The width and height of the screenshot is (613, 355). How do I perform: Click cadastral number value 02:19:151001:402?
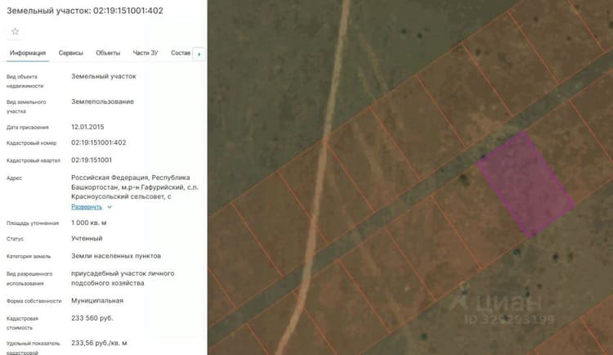pyautogui.click(x=99, y=142)
